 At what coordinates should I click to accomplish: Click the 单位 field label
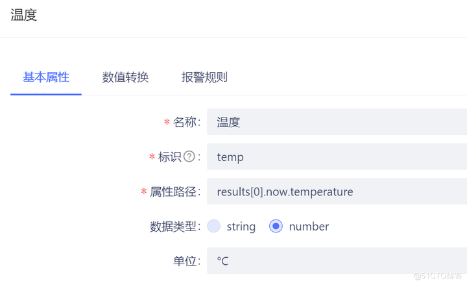(x=182, y=261)
